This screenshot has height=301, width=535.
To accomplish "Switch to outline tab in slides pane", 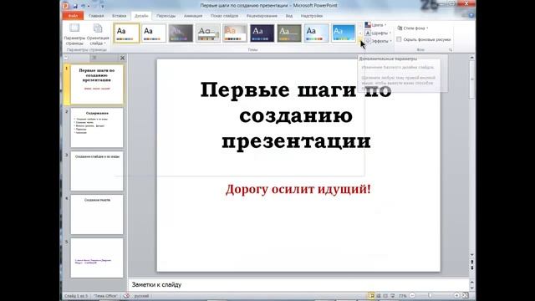I will pyautogui.click(x=94, y=58).
